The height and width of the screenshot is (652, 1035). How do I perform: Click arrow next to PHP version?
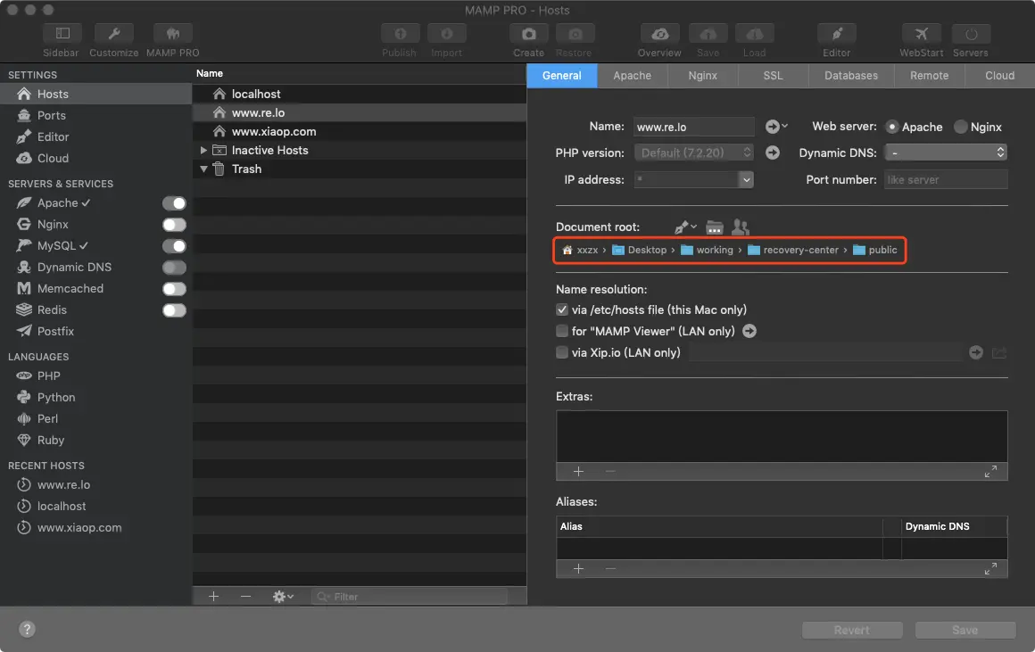click(x=773, y=153)
